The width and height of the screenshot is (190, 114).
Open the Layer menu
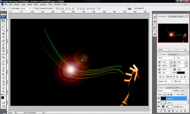pos(23,4)
